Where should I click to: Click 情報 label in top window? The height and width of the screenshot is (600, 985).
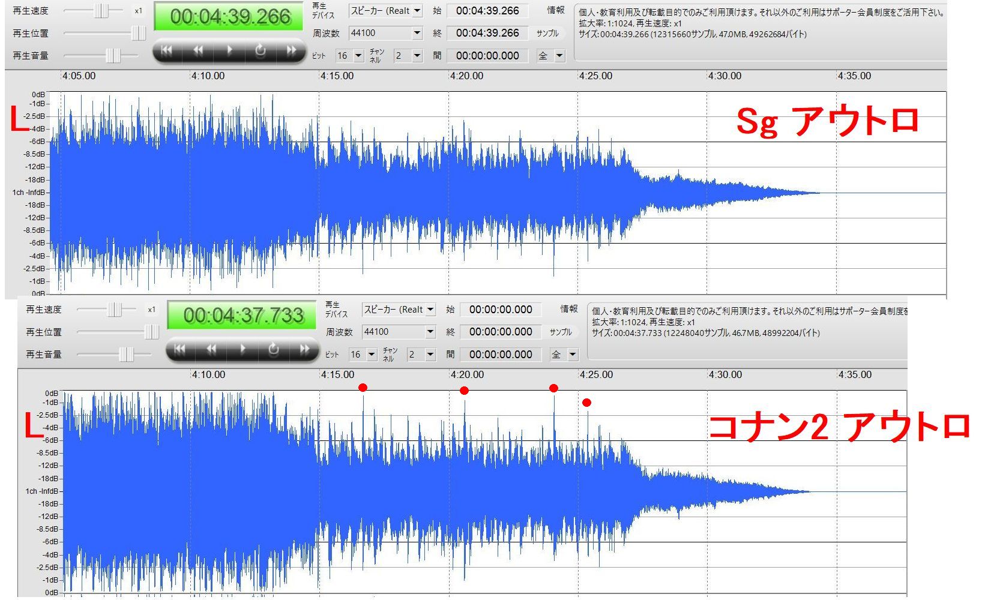click(x=556, y=10)
